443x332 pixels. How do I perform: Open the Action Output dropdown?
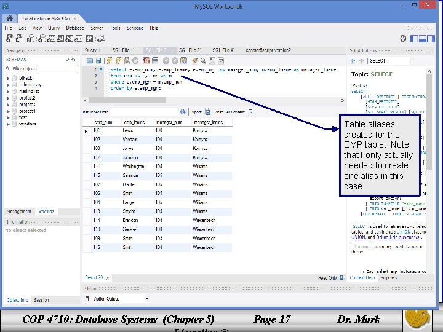[x=147, y=299]
